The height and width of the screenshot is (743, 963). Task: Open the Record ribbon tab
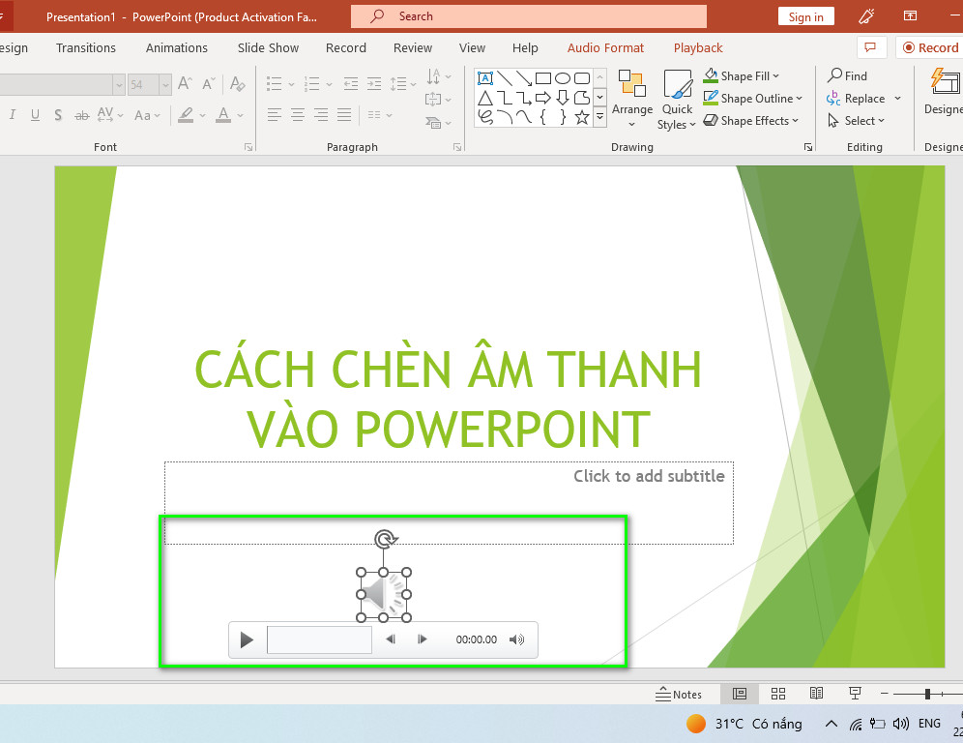point(346,48)
